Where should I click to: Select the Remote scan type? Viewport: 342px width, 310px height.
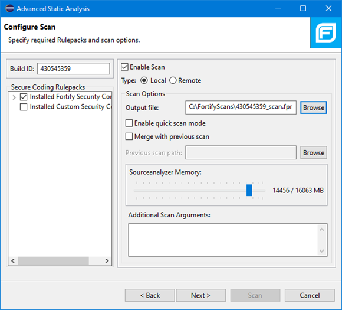[x=173, y=80]
